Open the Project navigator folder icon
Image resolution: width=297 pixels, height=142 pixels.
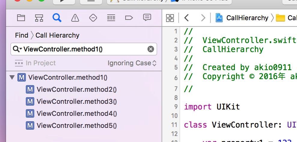[x=21, y=18]
